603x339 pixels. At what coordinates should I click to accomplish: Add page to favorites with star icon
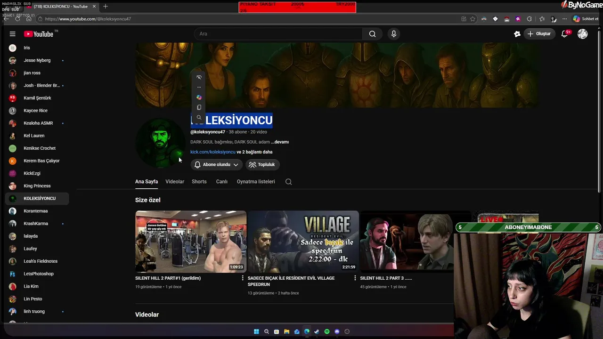[473, 19]
